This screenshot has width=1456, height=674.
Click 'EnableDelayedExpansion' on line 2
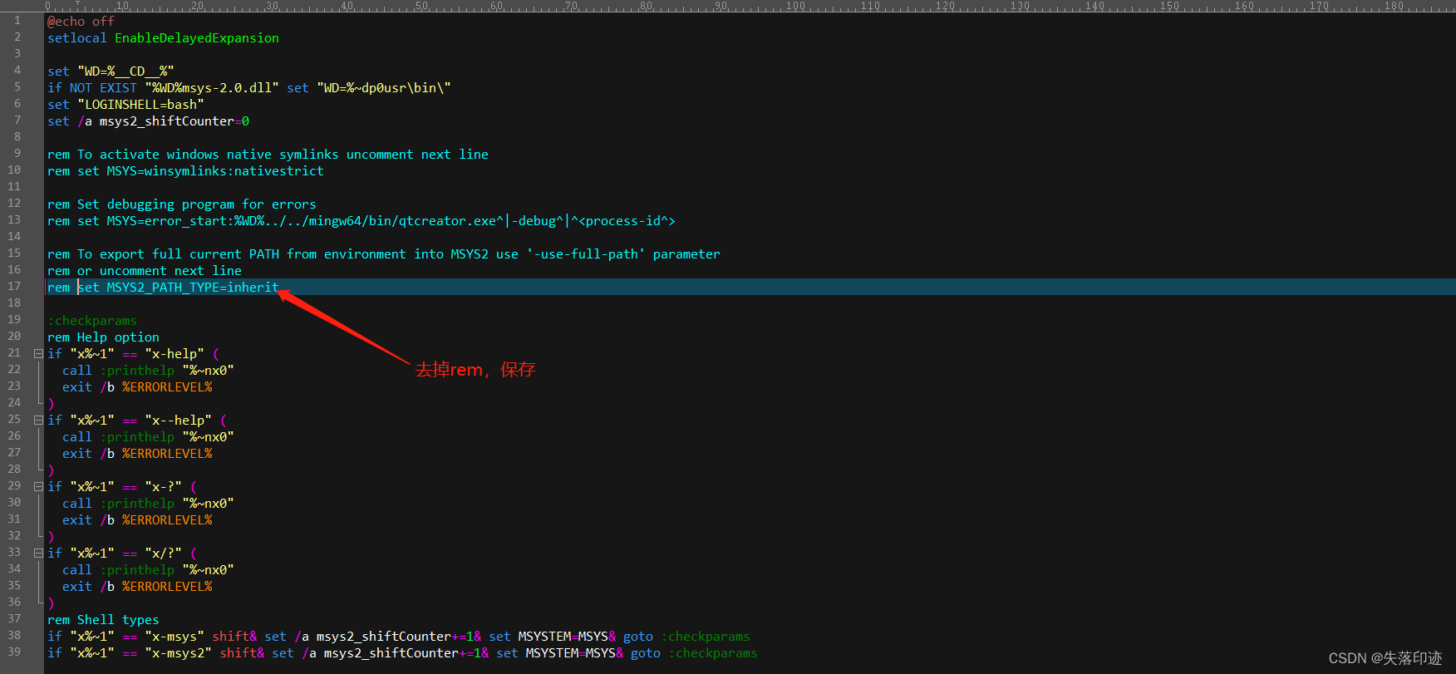click(x=197, y=38)
